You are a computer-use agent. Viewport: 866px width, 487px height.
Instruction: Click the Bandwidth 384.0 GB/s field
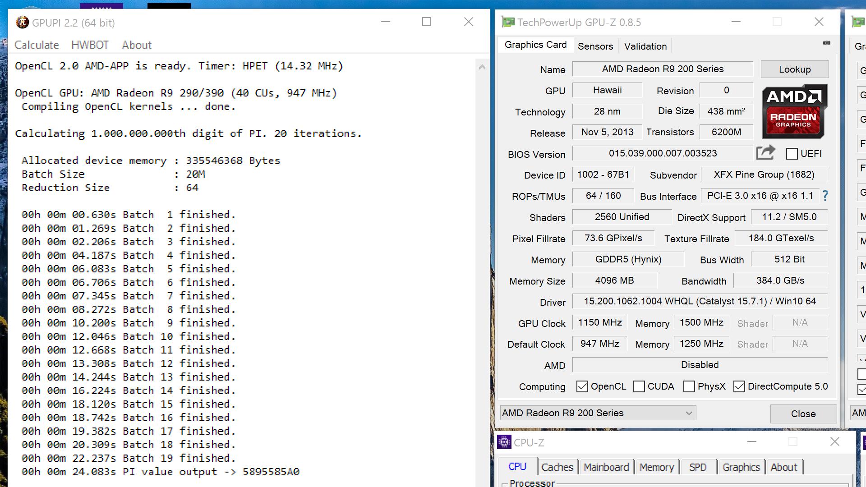(x=780, y=280)
